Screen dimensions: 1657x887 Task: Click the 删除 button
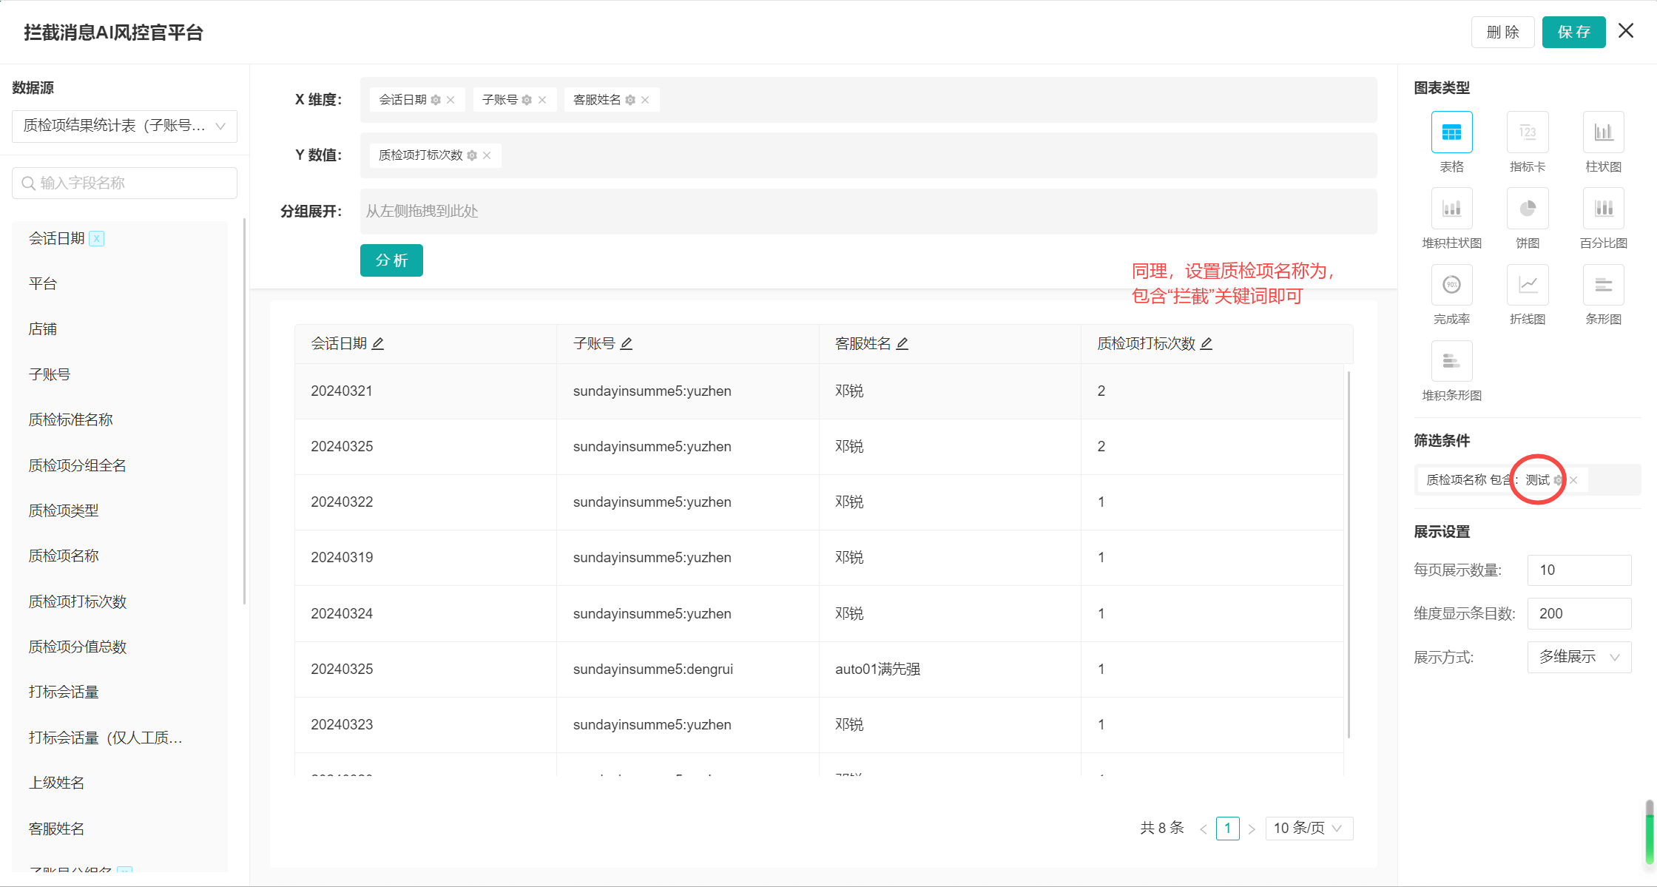coord(1502,32)
